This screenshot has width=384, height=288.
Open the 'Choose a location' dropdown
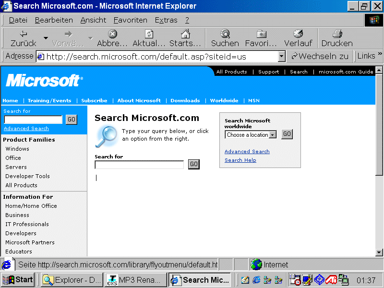point(273,135)
